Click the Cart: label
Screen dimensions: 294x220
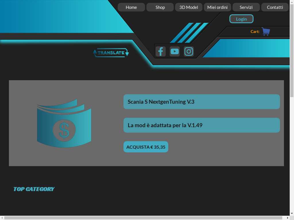255,32
